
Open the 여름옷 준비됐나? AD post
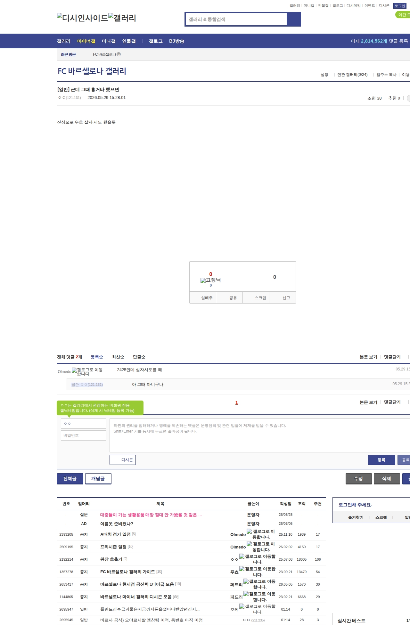117,524
